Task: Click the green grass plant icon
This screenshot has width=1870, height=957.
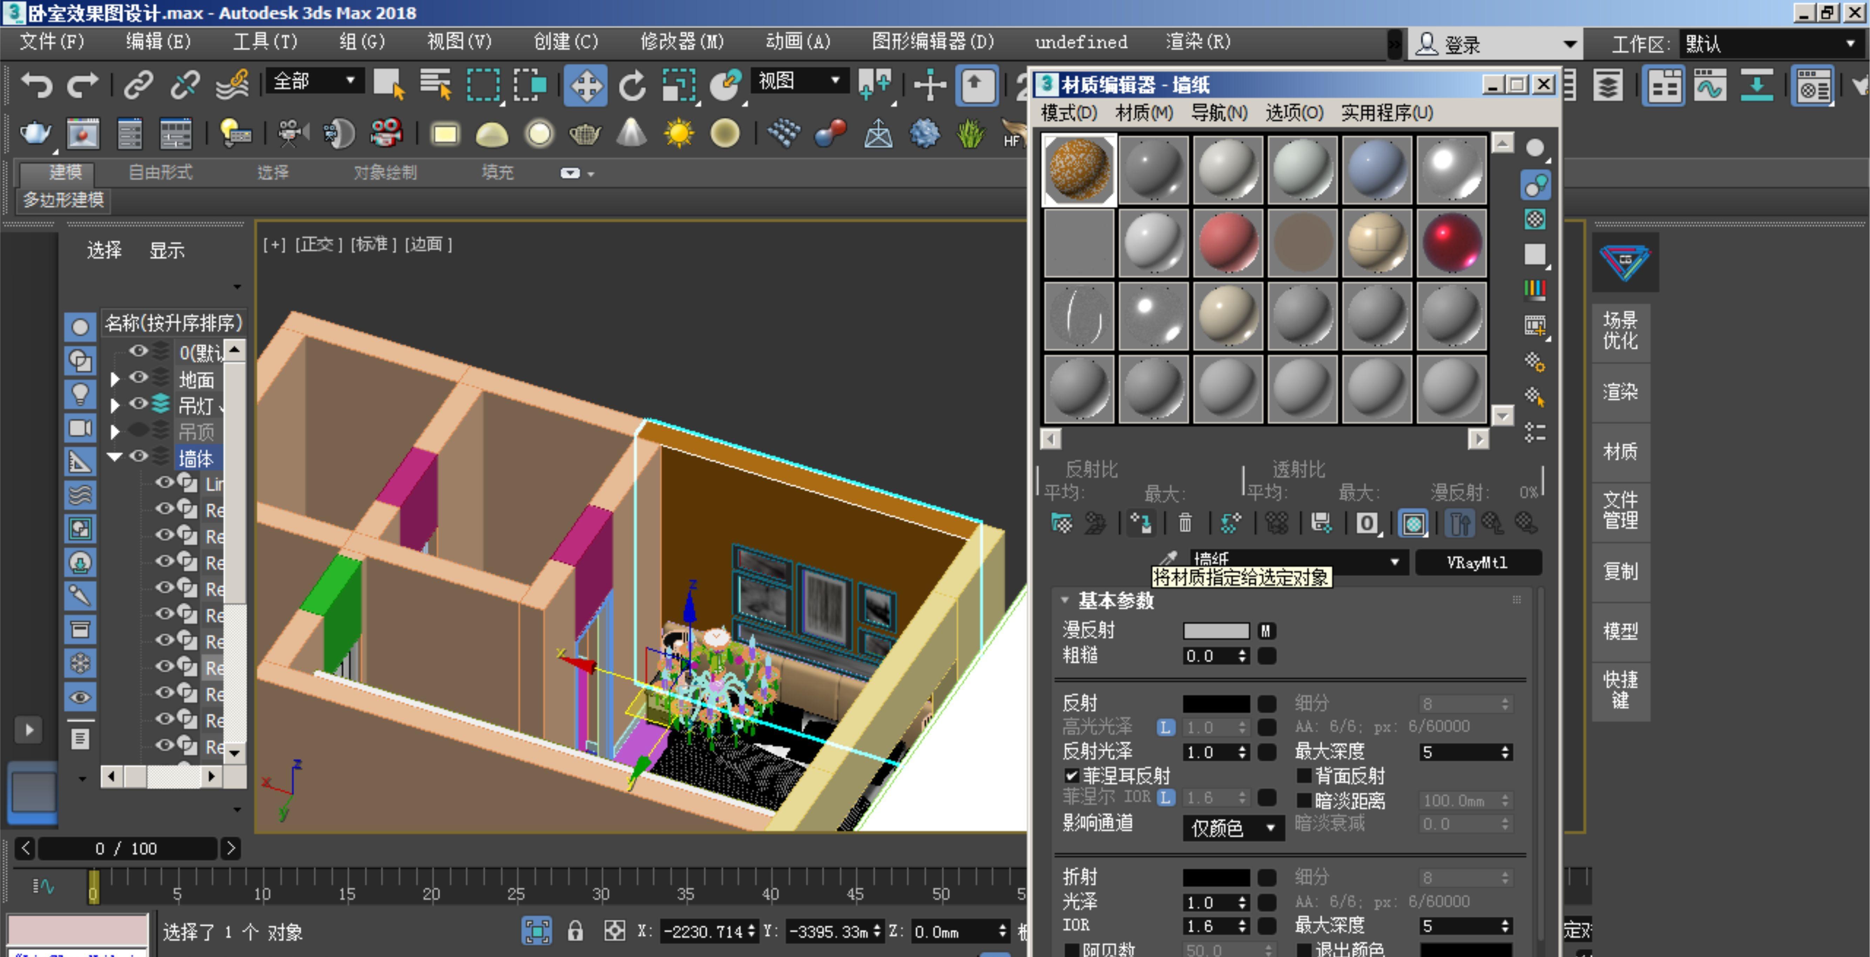Action: point(970,134)
